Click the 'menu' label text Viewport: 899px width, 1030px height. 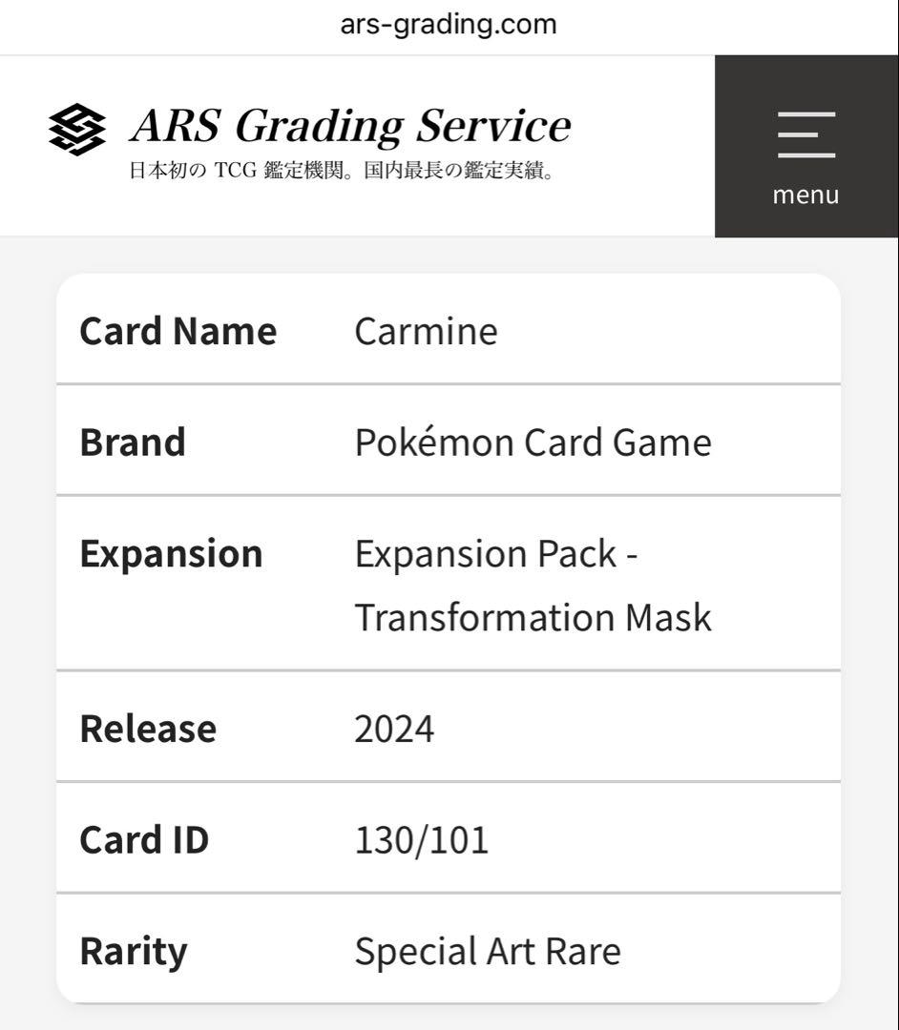click(805, 195)
